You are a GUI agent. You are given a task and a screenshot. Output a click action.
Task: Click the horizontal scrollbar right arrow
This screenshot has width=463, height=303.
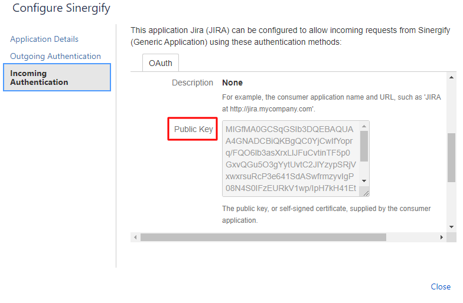click(442, 237)
